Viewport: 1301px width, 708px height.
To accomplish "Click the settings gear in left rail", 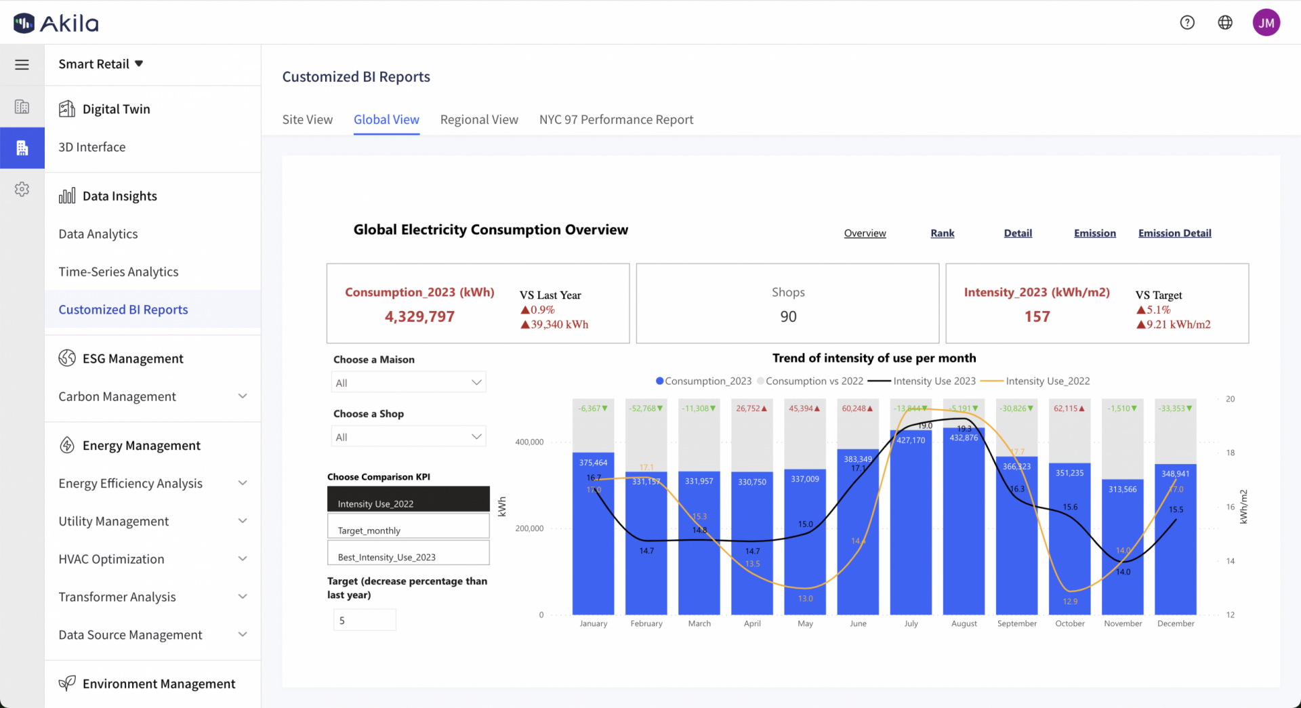I will pyautogui.click(x=22, y=189).
